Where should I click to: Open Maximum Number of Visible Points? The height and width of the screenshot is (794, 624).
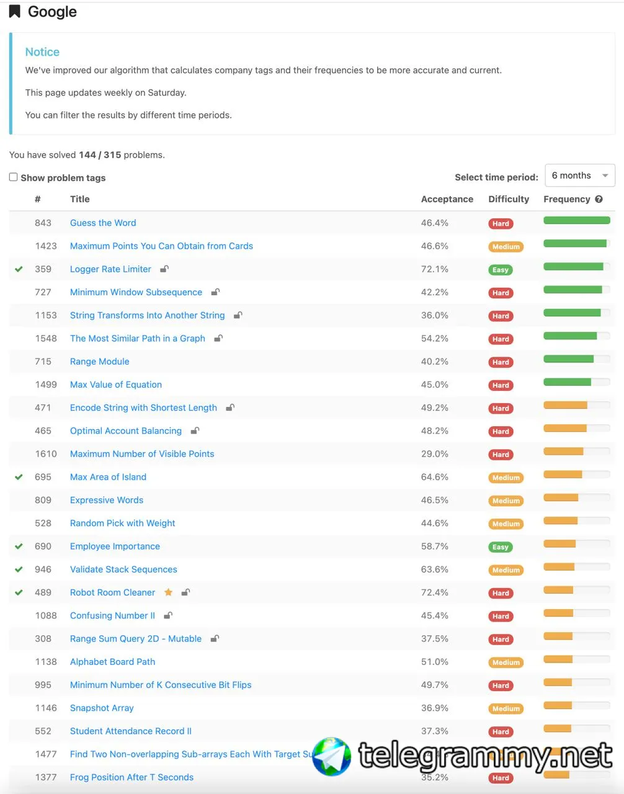(142, 453)
